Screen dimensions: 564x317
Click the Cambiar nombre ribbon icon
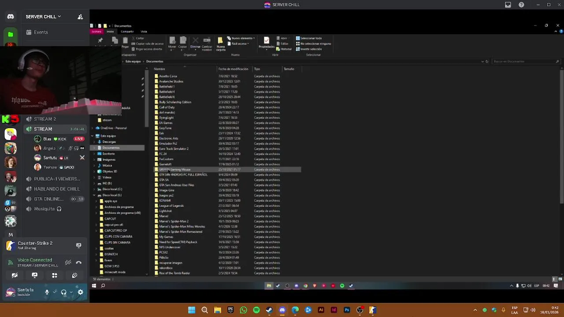pyautogui.click(x=207, y=43)
